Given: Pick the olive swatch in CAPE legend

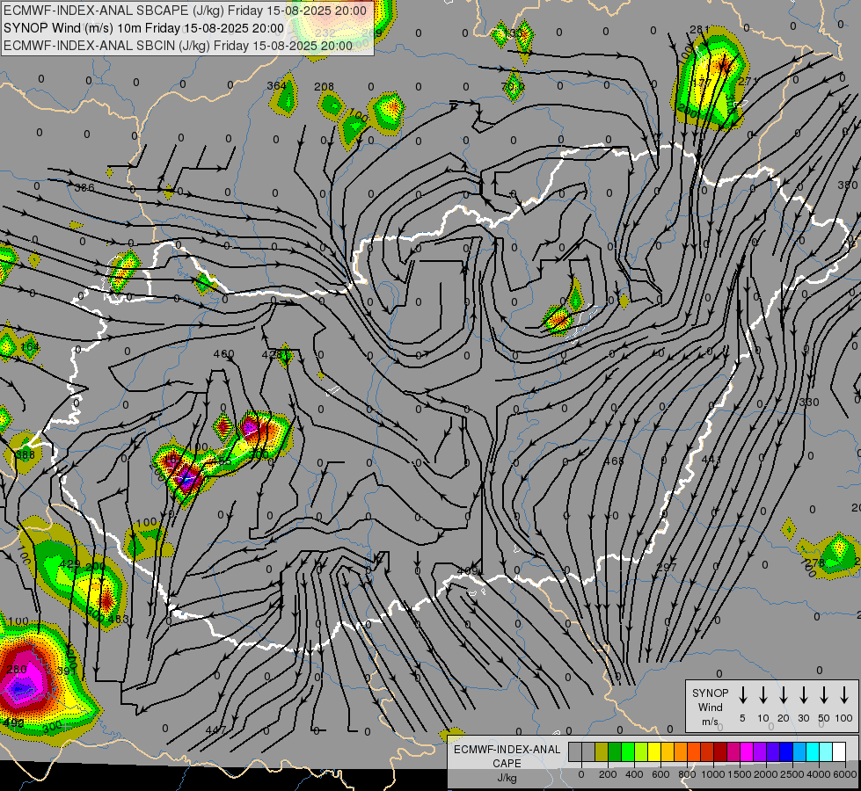Looking at the screenshot, I should coord(602,751).
